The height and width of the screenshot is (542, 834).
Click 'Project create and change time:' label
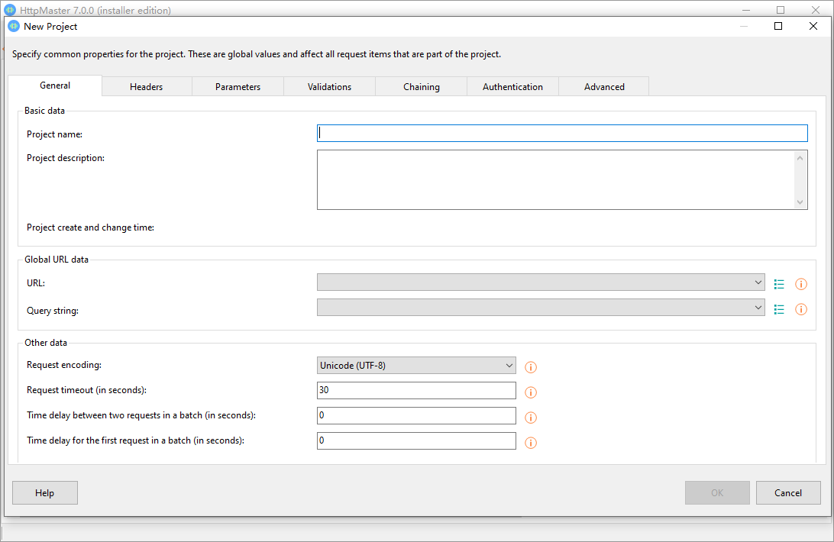click(90, 227)
